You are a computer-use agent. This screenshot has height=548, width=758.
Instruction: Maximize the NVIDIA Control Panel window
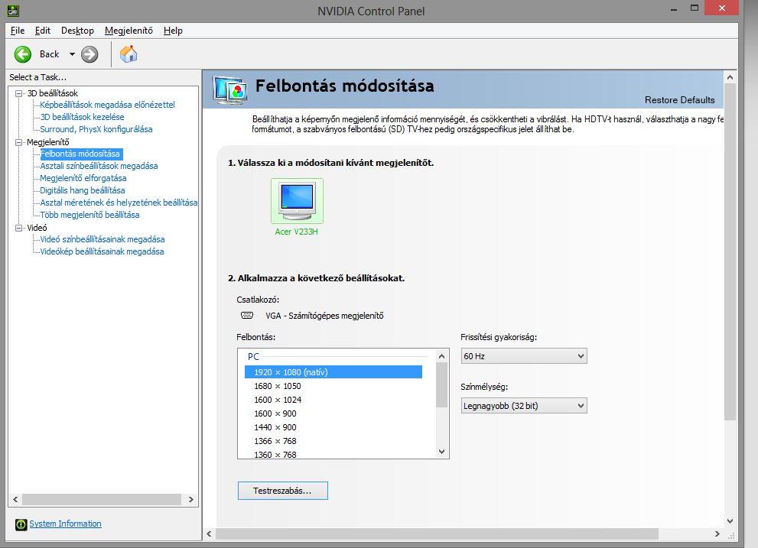tap(695, 8)
